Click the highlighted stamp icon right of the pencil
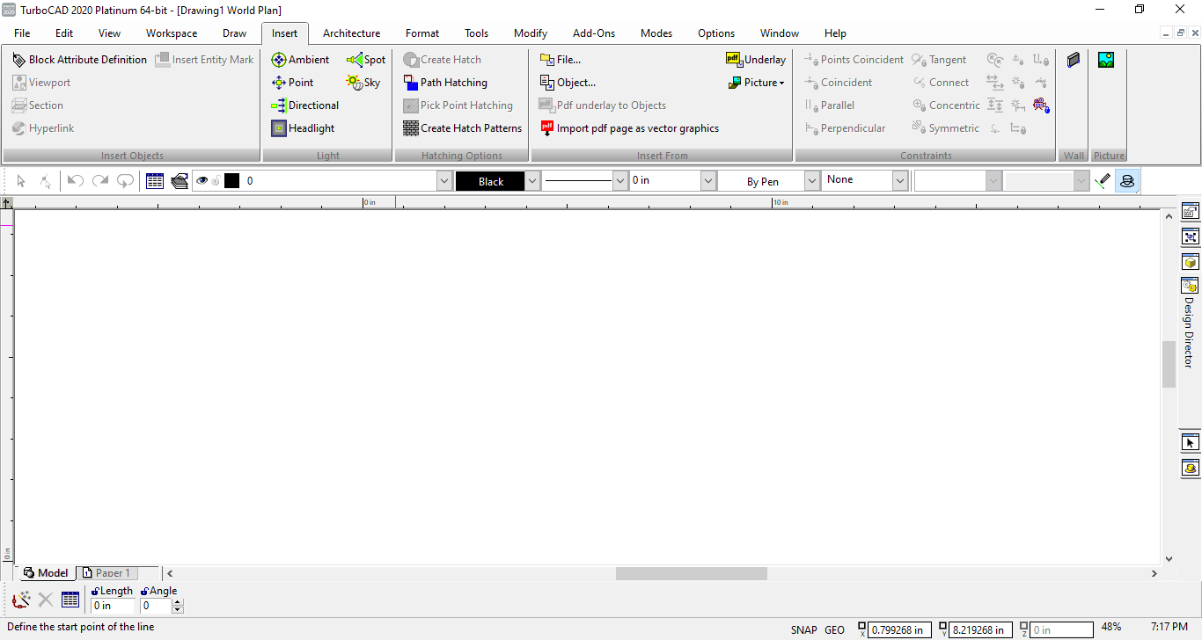The image size is (1202, 640). pos(1127,181)
